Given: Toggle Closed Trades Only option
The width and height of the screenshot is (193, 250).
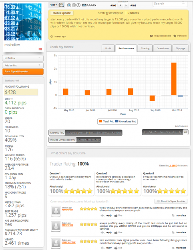Looking at the screenshot, I should click(89, 140).
